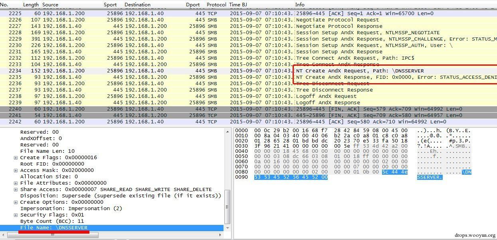
Task: Select the Disposition: Supersede detail line
Action: [x=120, y=196]
